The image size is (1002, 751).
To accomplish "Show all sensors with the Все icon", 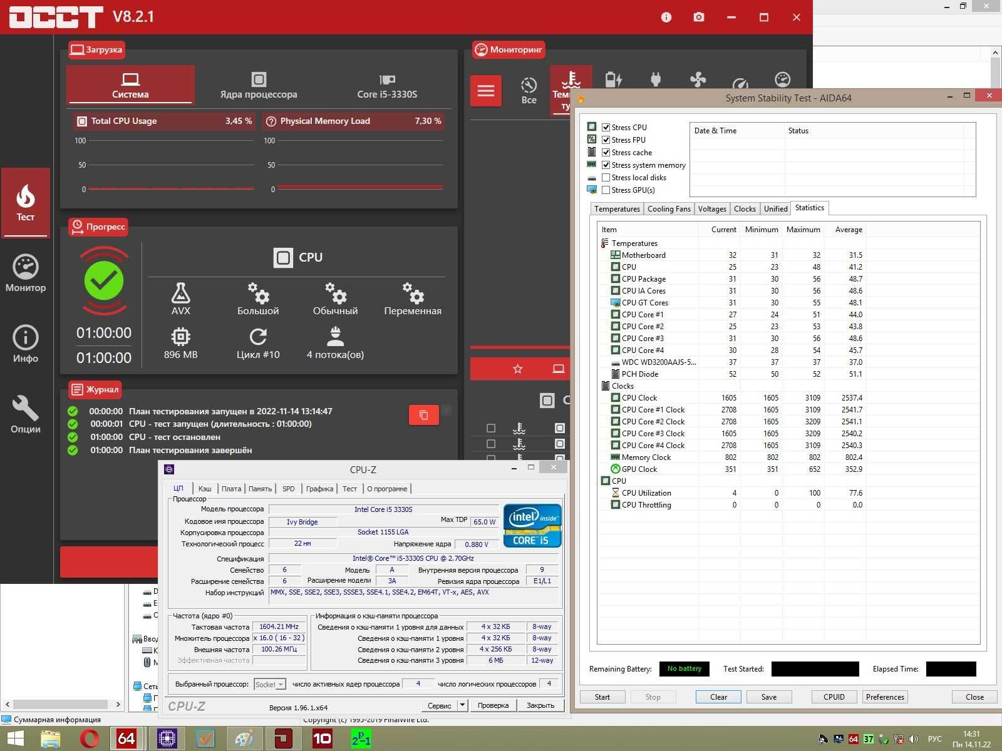I will coord(529,91).
